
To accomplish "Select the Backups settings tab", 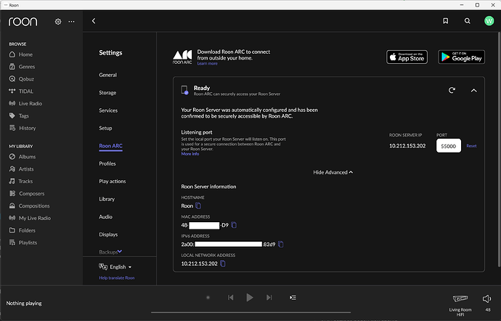I will click(x=108, y=252).
